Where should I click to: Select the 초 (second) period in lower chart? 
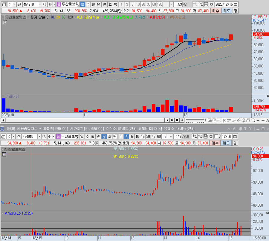(110, 136)
